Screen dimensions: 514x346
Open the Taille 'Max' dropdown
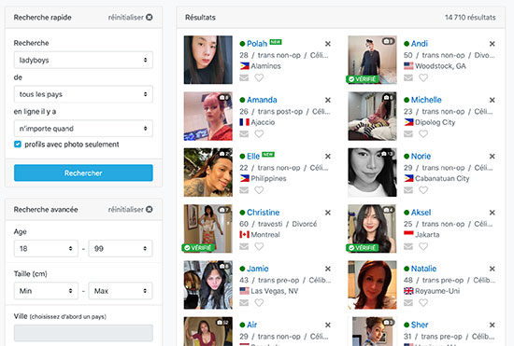(x=121, y=291)
